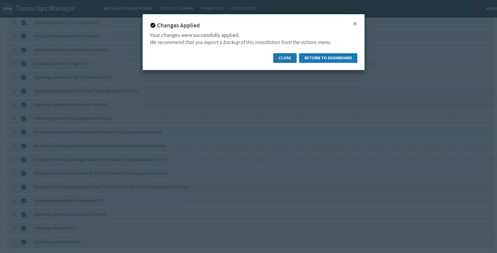The height and width of the screenshot is (253, 497).
Task: Select 'Installing VMware NSX-T' row text
Action: tap(55, 228)
